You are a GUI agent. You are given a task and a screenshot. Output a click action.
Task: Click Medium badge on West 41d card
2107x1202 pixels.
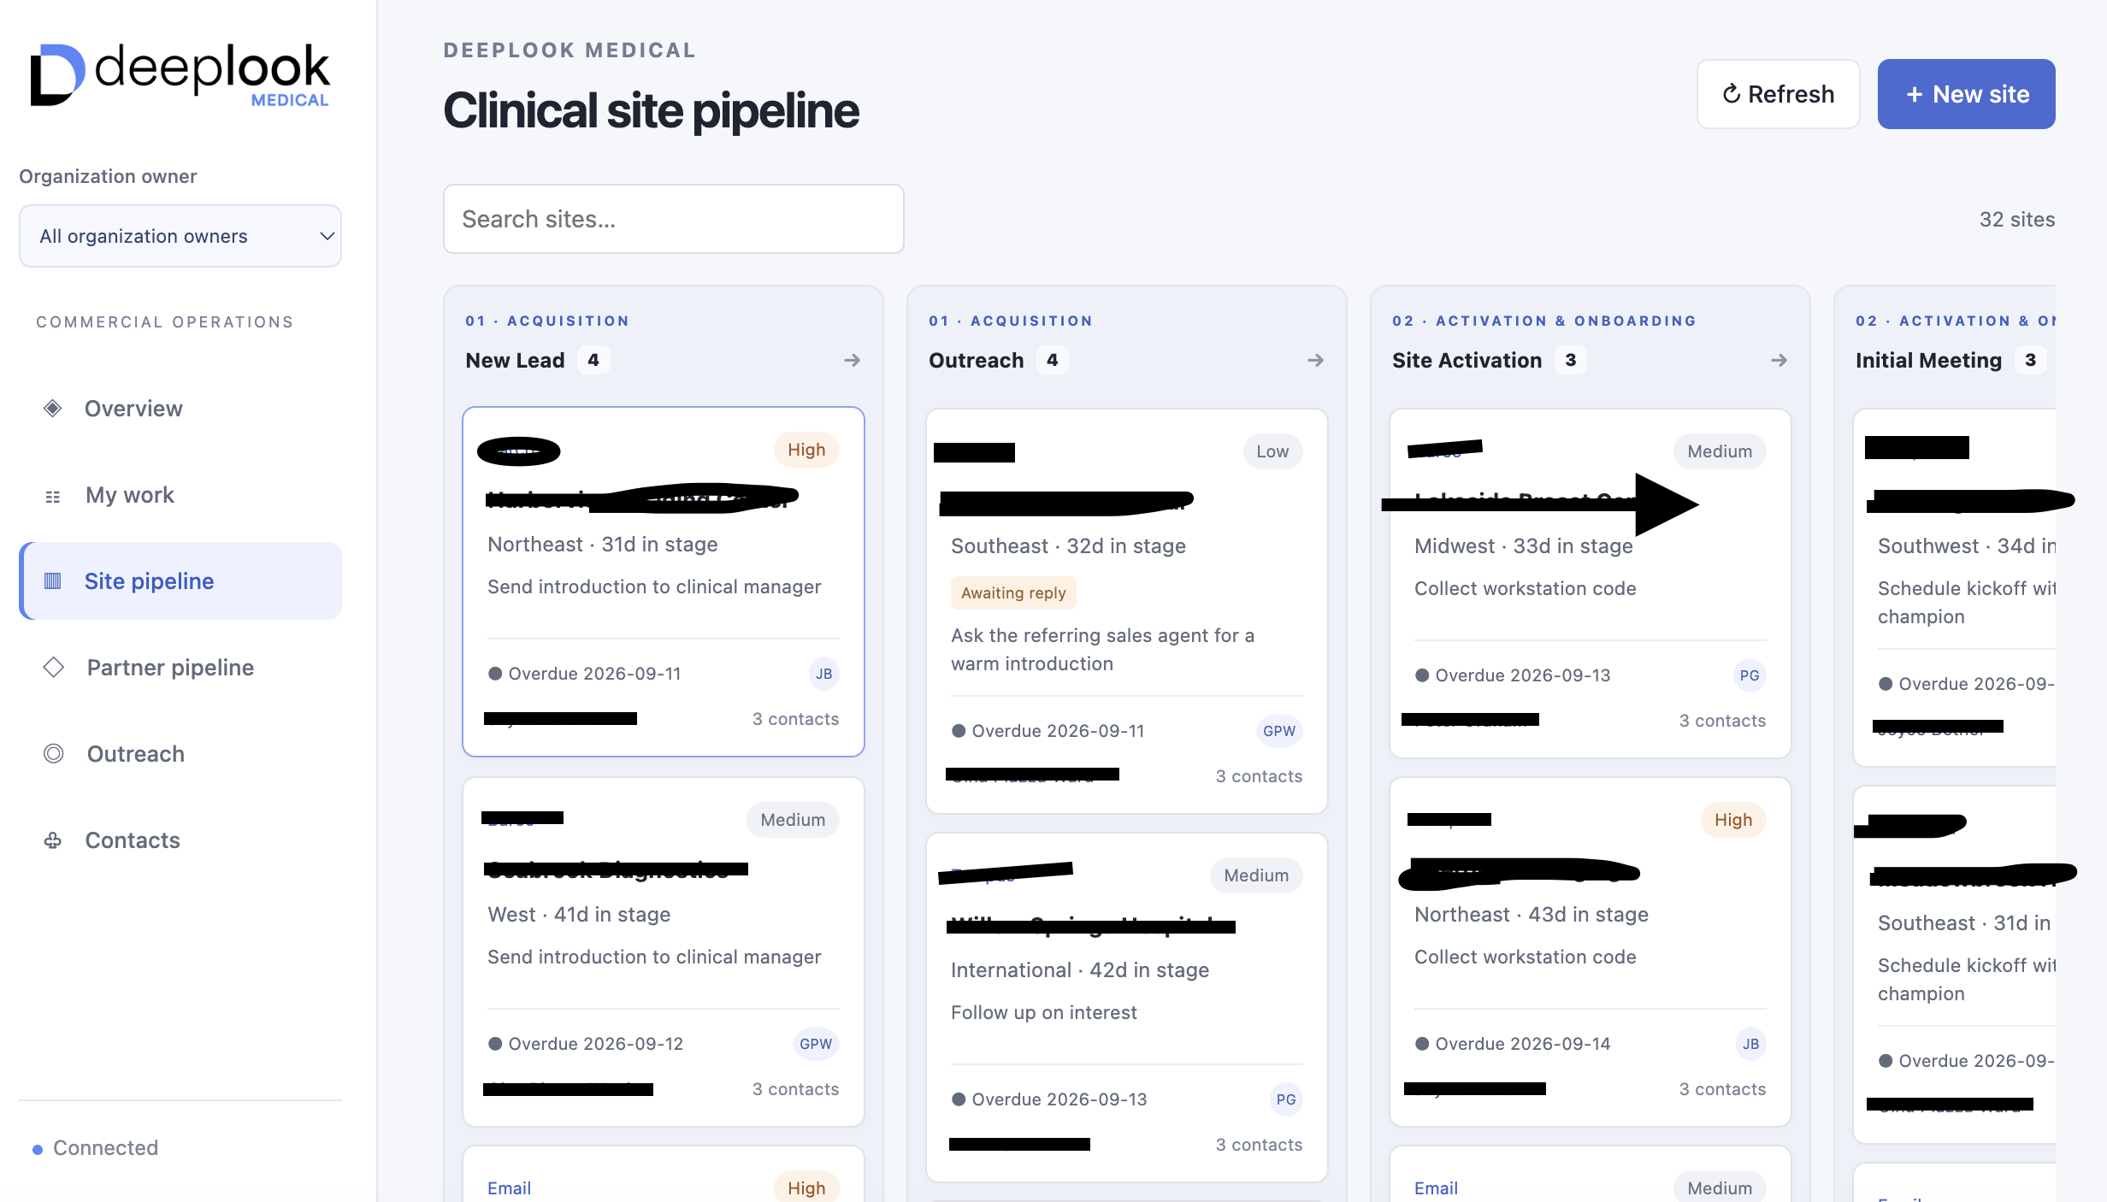[793, 820]
